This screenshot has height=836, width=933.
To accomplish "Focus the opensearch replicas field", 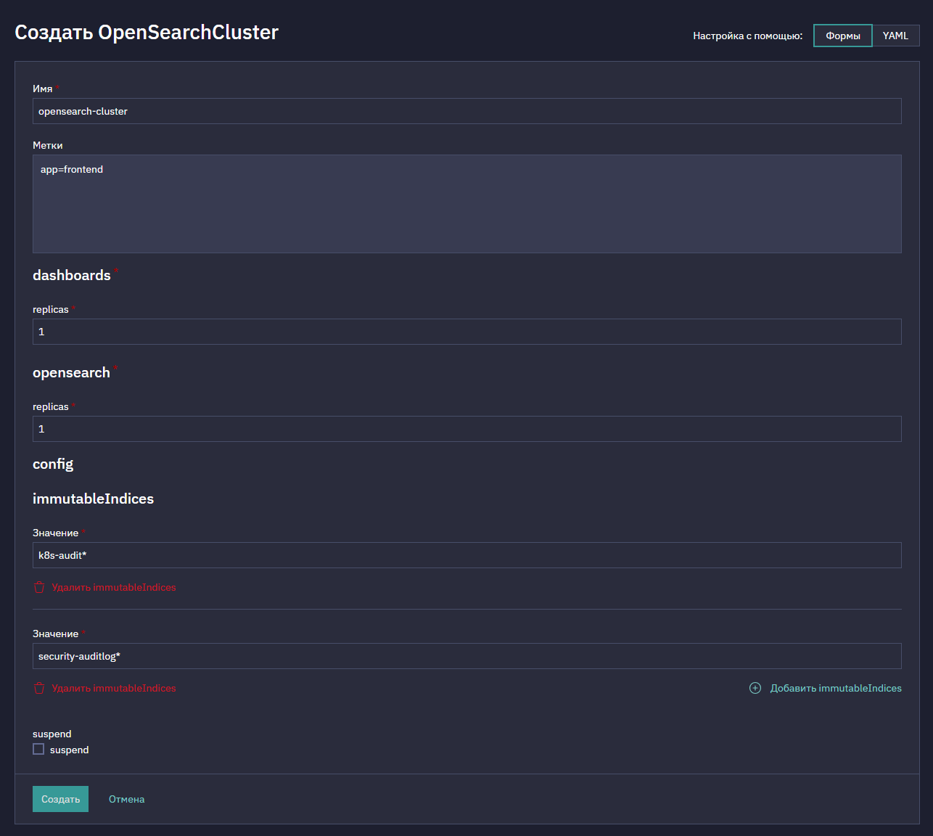I will pos(467,429).
